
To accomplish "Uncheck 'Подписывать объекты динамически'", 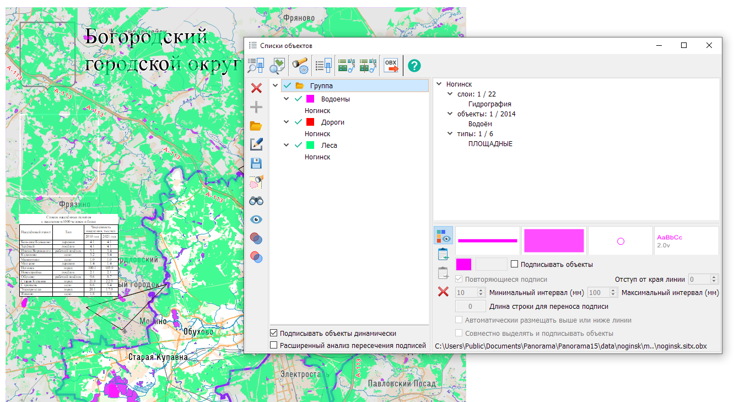I will click(x=274, y=333).
